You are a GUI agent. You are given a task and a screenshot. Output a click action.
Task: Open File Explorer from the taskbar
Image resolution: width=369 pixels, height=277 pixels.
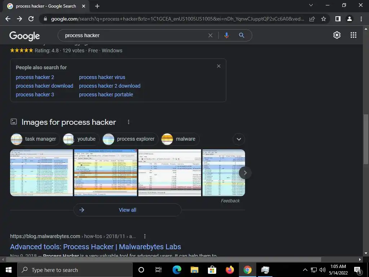(194, 270)
